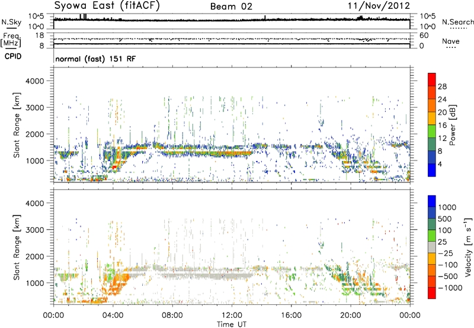Screen dimensions: 474x328
Task: Pick power color bar segment between 20 and 24
Action: [x=432, y=106]
